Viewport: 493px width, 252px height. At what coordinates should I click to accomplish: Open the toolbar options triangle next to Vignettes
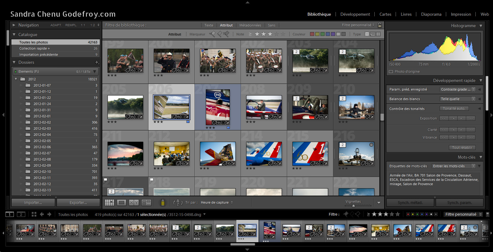tap(379, 203)
